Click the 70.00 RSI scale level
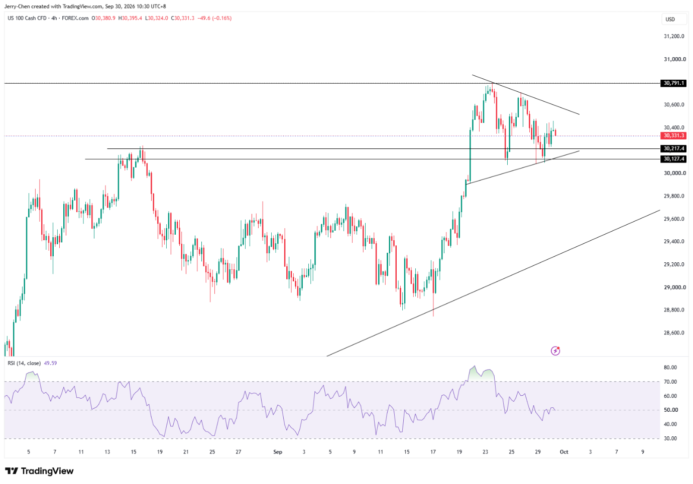 coord(670,382)
